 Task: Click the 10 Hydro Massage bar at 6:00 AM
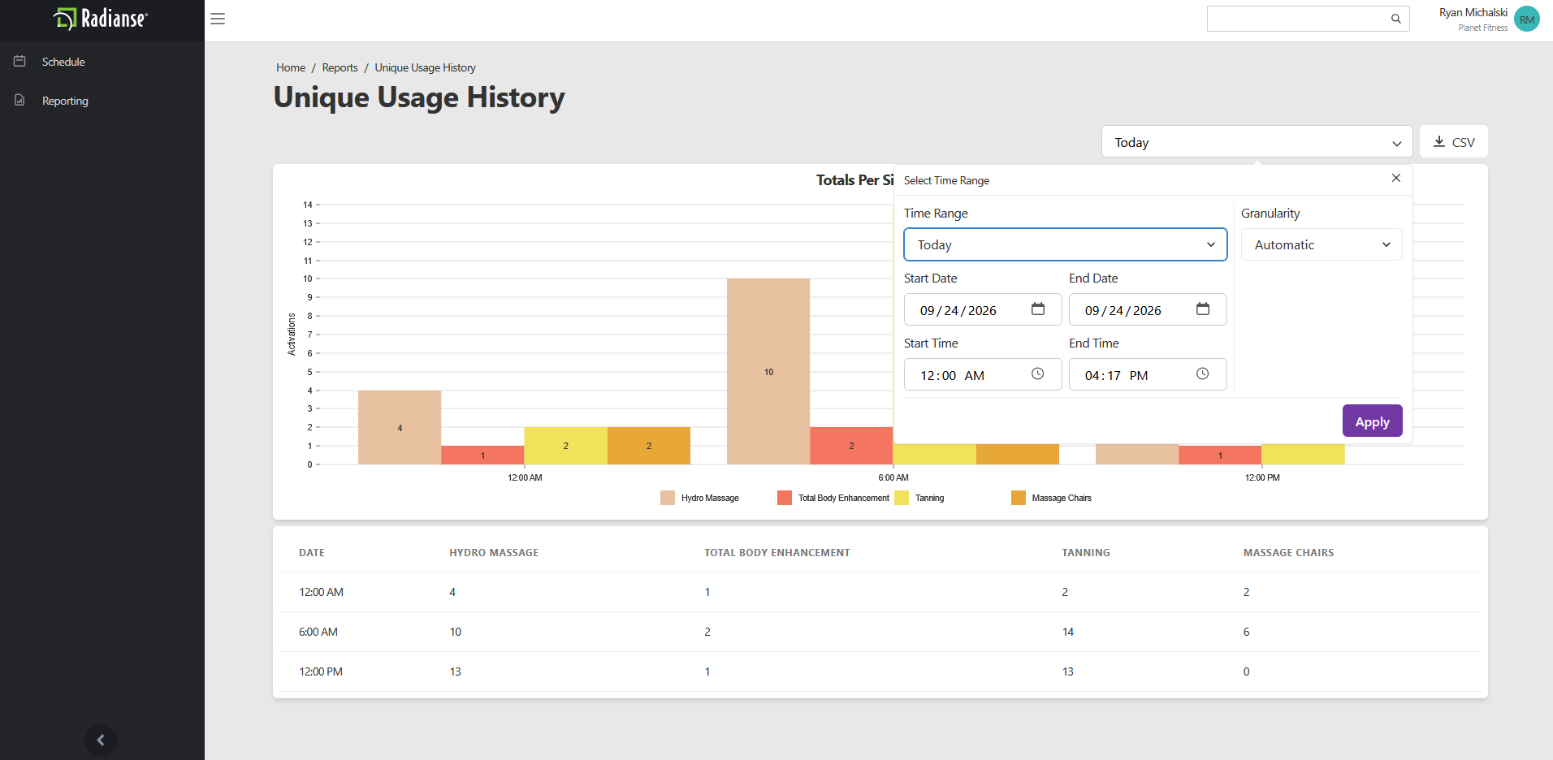pyautogui.click(x=768, y=371)
